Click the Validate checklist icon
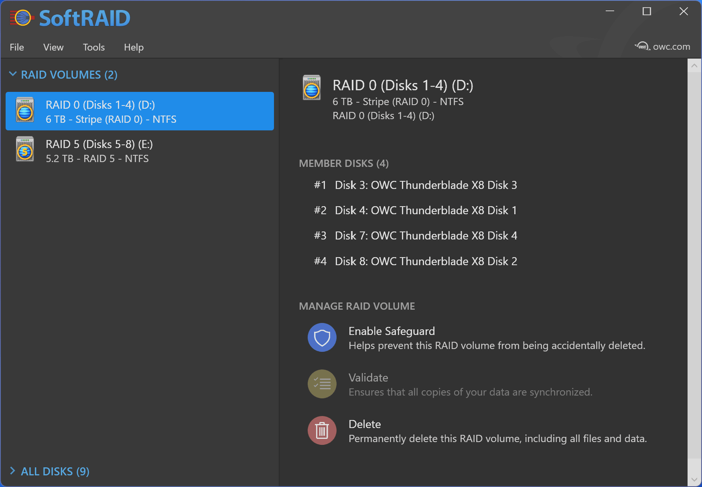The height and width of the screenshot is (487, 702). [x=322, y=384]
